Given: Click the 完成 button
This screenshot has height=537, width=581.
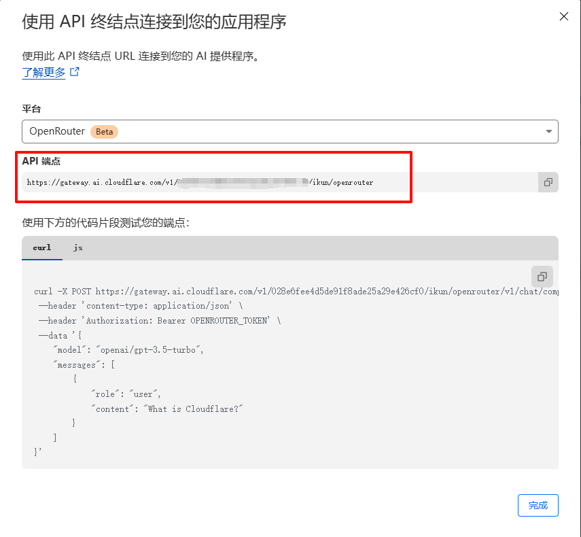Looking at the screenshot, I should point(538,505).
